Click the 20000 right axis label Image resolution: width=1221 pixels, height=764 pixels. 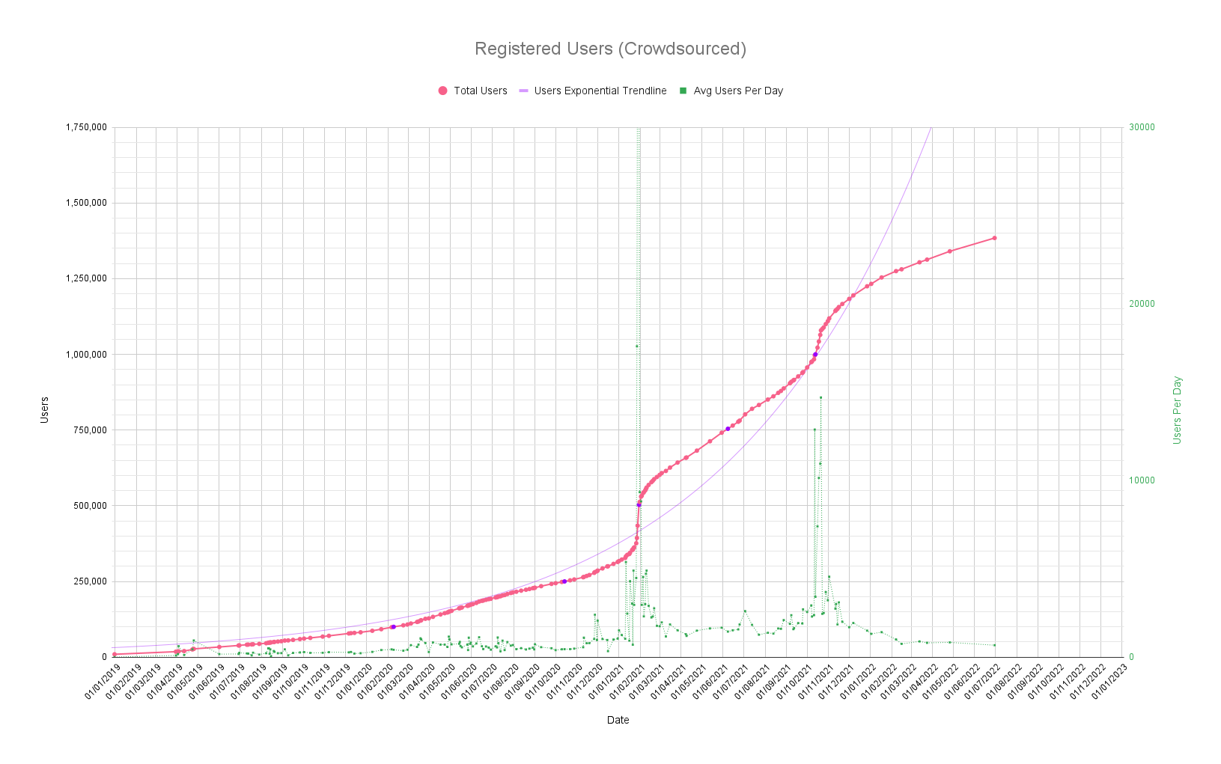1142,304
